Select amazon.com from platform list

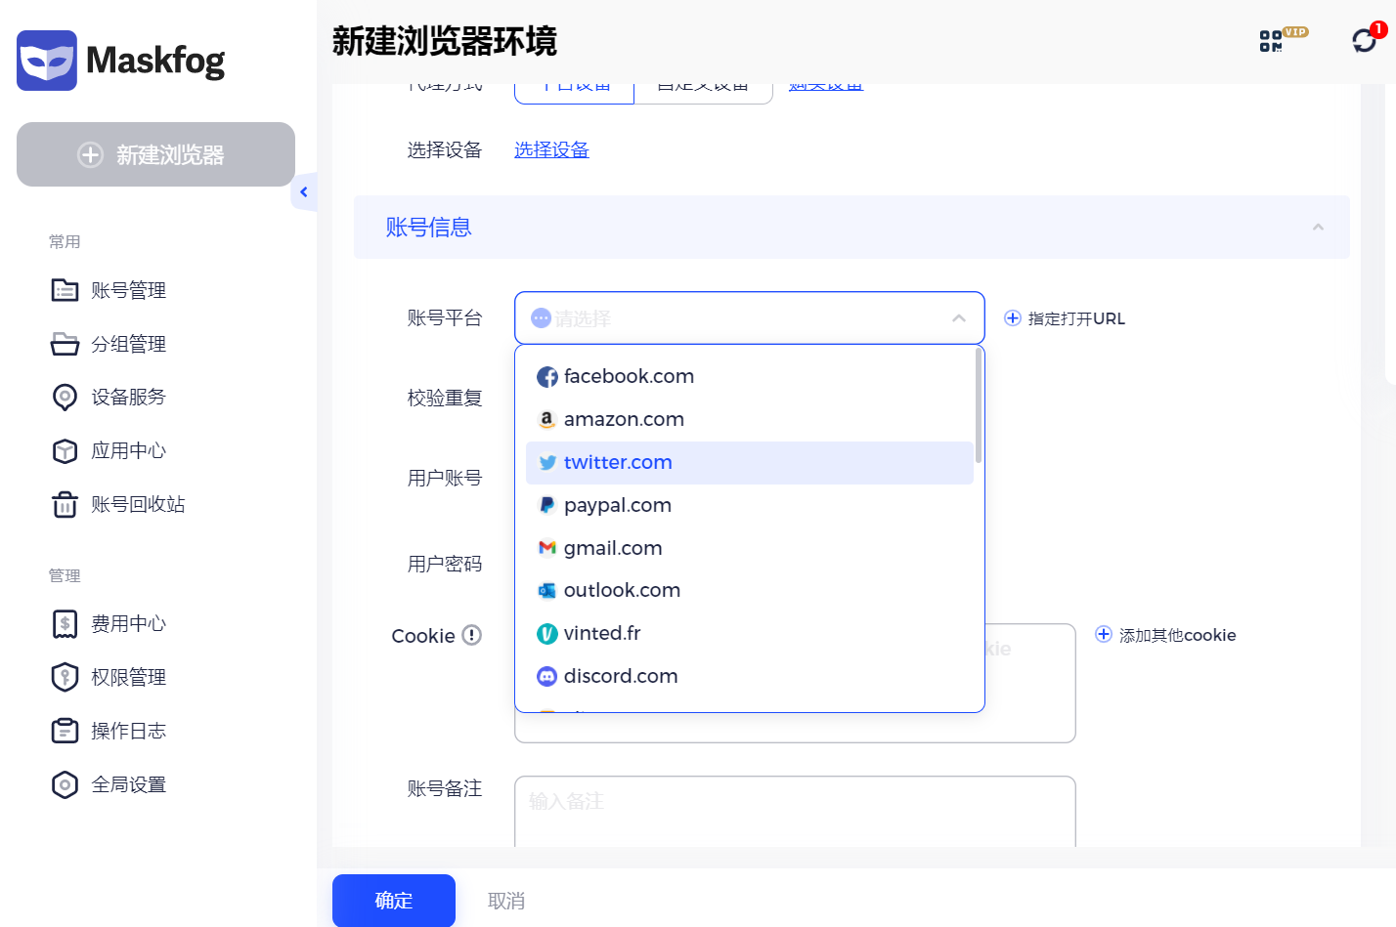(749, 419)
